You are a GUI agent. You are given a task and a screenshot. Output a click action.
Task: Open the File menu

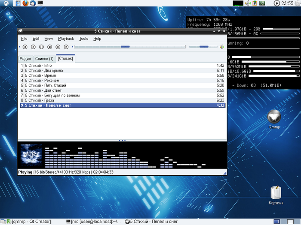tap(24, 39)
